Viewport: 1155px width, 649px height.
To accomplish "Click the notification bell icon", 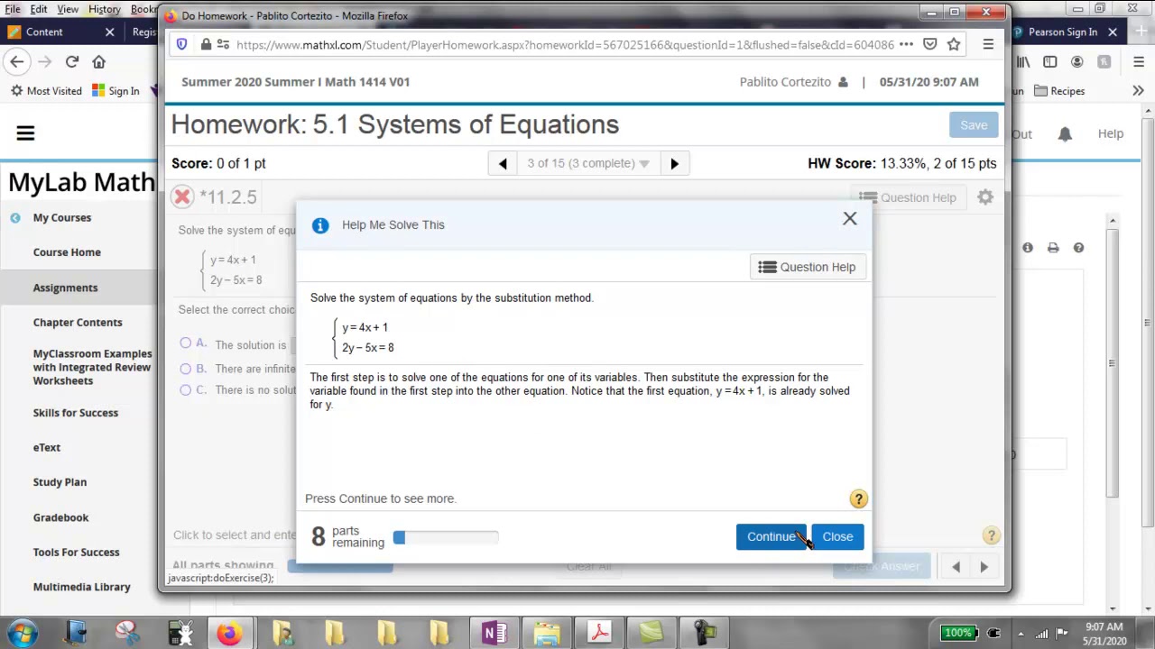I will [1065, 133].
